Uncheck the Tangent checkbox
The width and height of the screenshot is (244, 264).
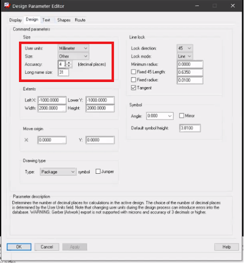pyautogui.click(x=133, y=88)
